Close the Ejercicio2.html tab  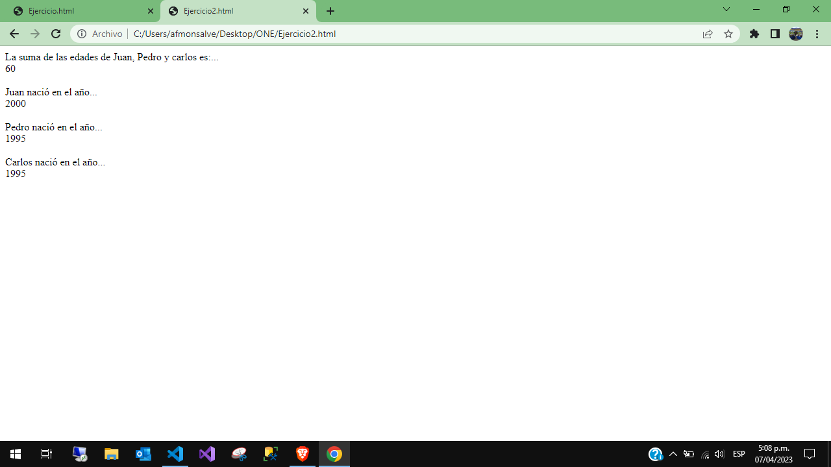pyautogui.click(x=306, y=11)
